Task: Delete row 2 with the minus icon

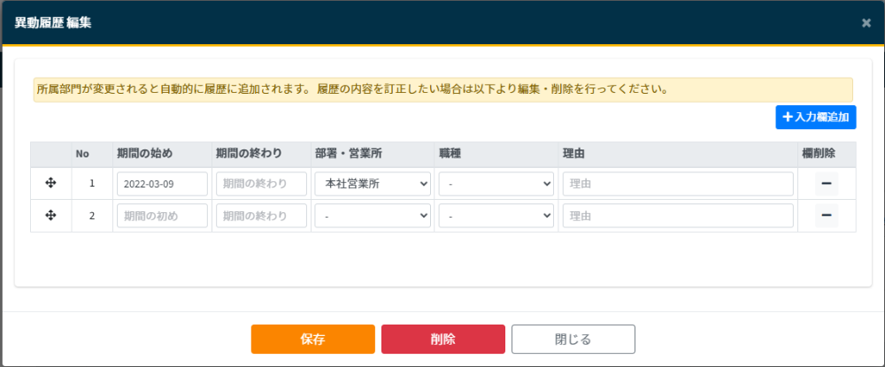Action: (x=827, y=215)
